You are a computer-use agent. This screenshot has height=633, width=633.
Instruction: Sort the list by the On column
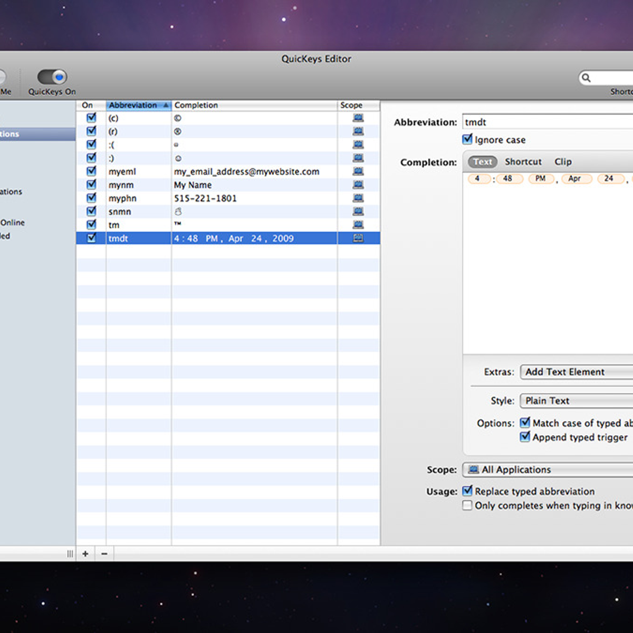[91, 105]
